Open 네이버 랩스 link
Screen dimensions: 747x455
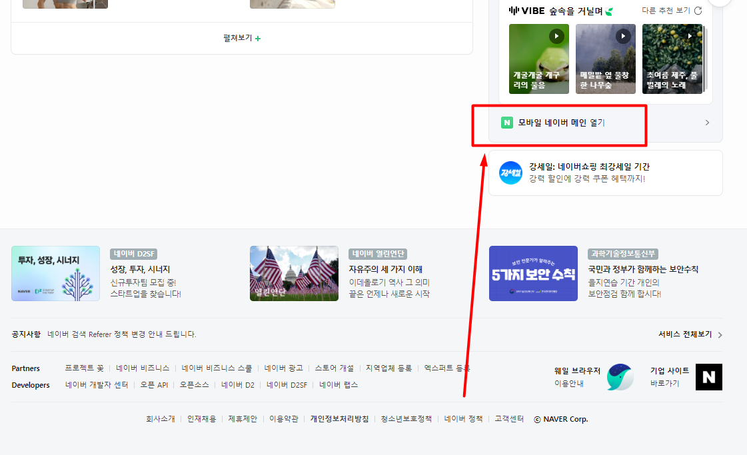[339, 385]
